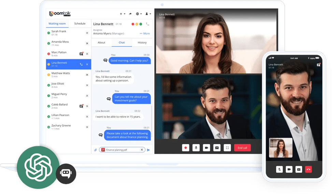The width and height of the screenshot is (332, 194).
Task: Click the More link under assignee
Action: (145, 33)
